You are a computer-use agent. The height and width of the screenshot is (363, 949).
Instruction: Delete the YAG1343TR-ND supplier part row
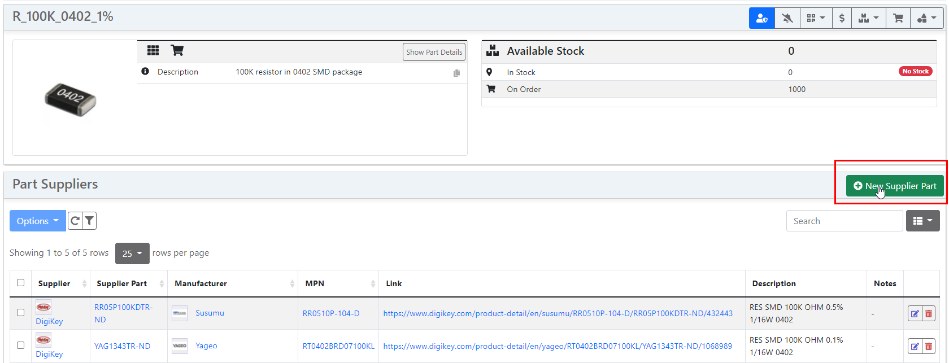coord(929,347)
